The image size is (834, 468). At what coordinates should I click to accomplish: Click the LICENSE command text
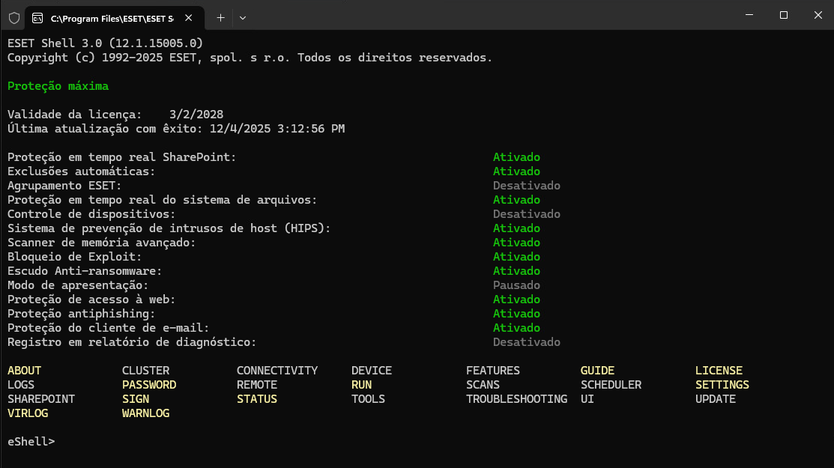[x=719, y=371]
